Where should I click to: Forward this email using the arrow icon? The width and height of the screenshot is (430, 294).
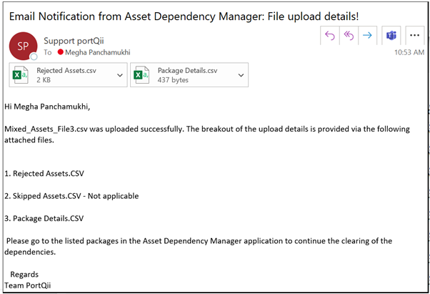[368, 35]
